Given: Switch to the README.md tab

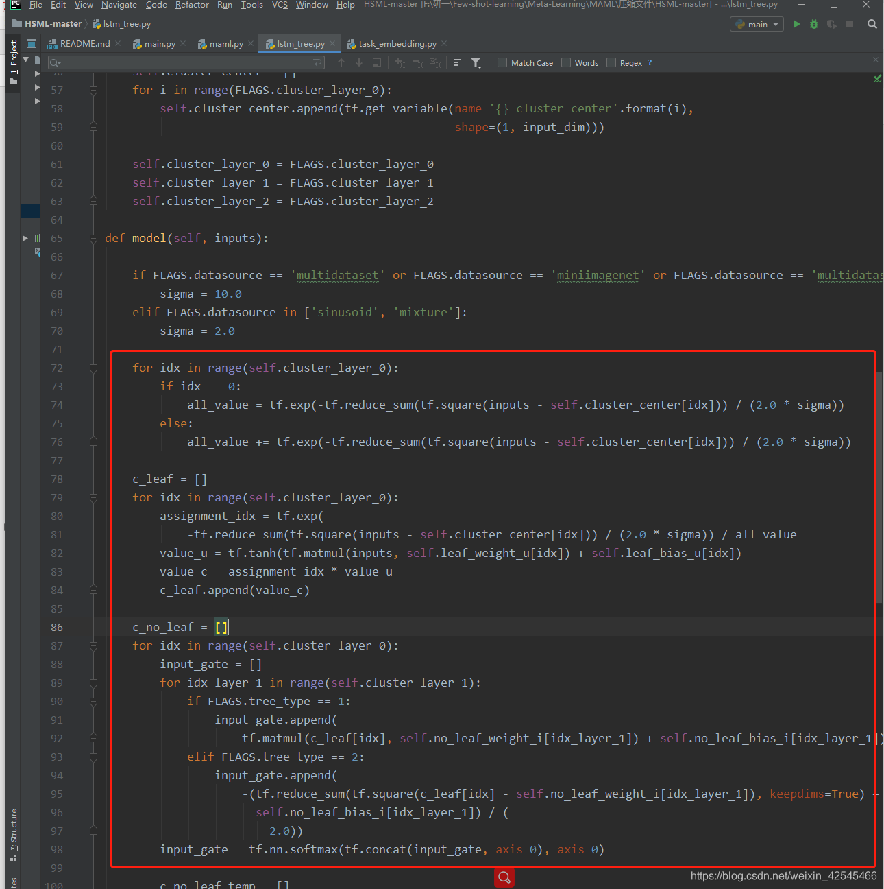Looking at the screenshot, I should 84,43.
